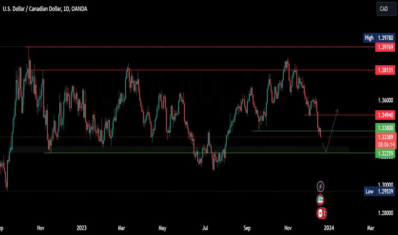The height and width of the screenshot is (235, 398).
Task: Click the Mar label right of 2024
Action: 371,228
